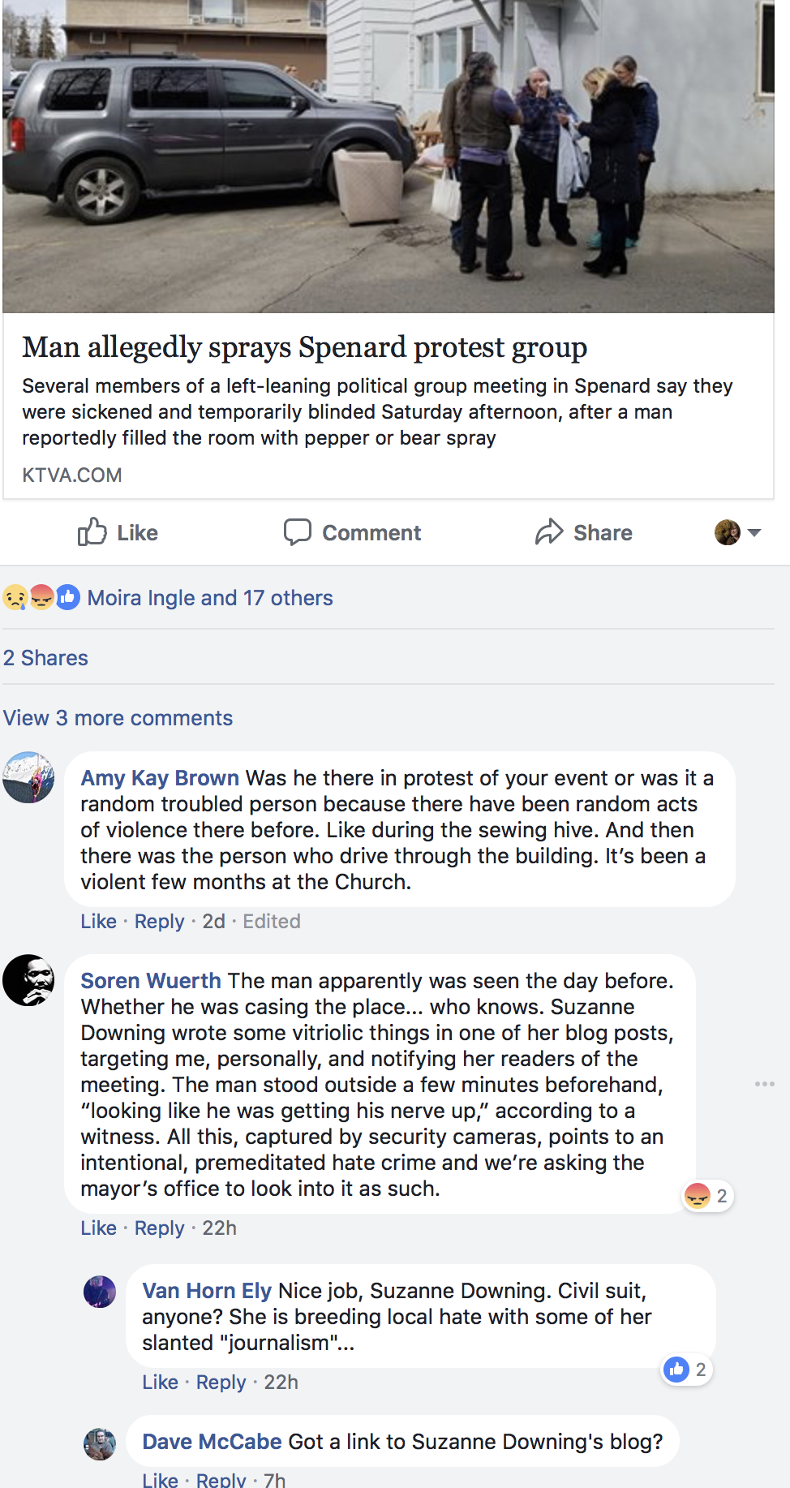Click the Comment speech bubble icon

click(x=298, y=532)
